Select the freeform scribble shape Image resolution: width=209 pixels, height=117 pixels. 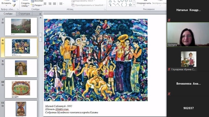(x=110, y=5)
